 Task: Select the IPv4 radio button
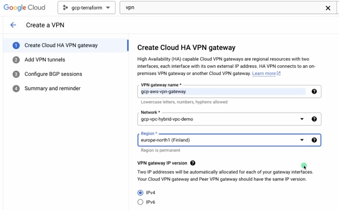coord(140,193)
